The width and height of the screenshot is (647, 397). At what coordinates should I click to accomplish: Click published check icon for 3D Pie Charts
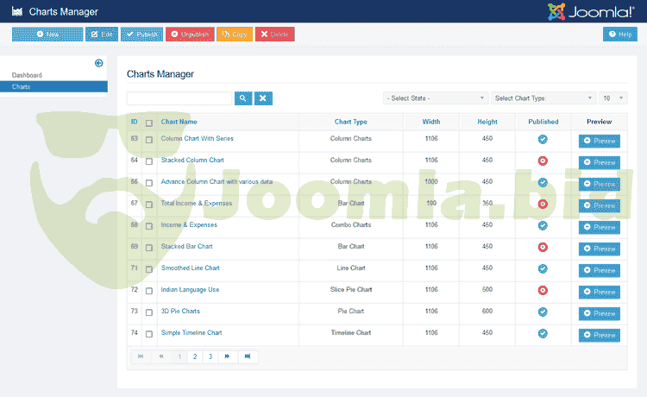[543, 312]
